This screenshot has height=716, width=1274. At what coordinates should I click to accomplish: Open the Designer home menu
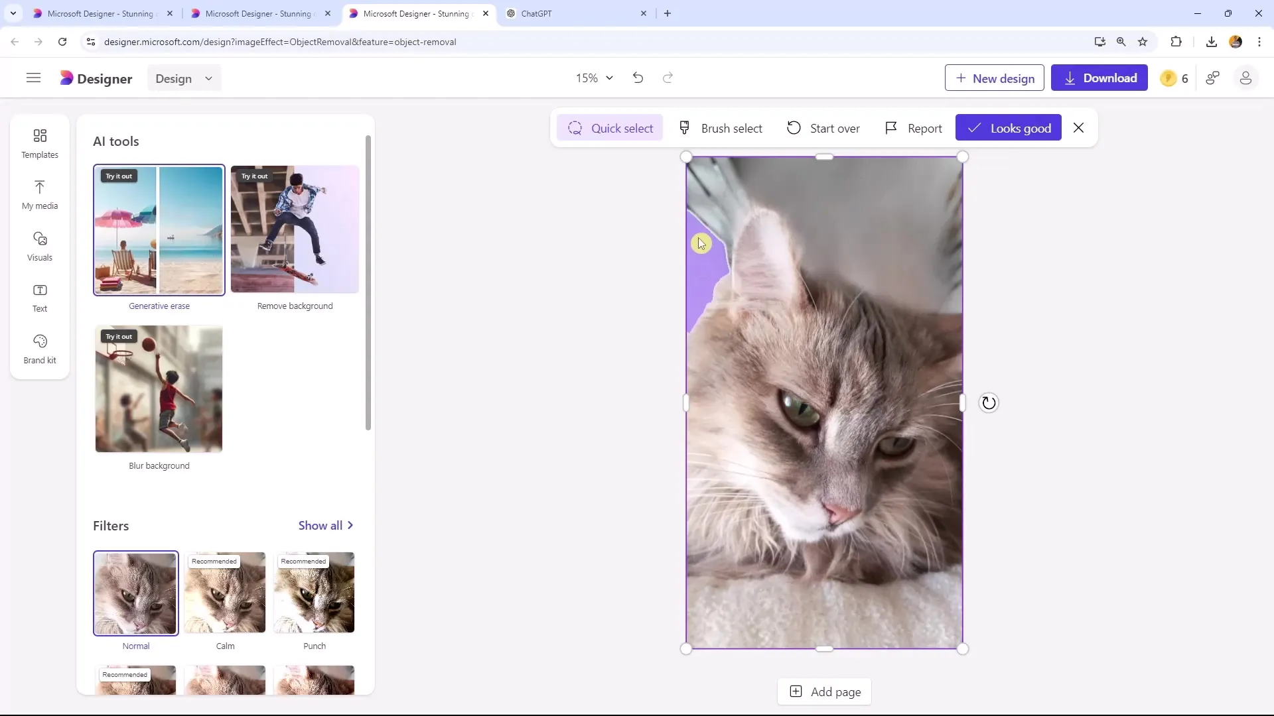(x=33, y=78)
